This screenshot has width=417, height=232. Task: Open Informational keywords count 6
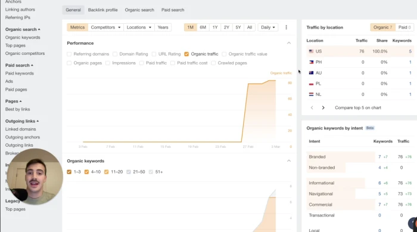(379, 183)
